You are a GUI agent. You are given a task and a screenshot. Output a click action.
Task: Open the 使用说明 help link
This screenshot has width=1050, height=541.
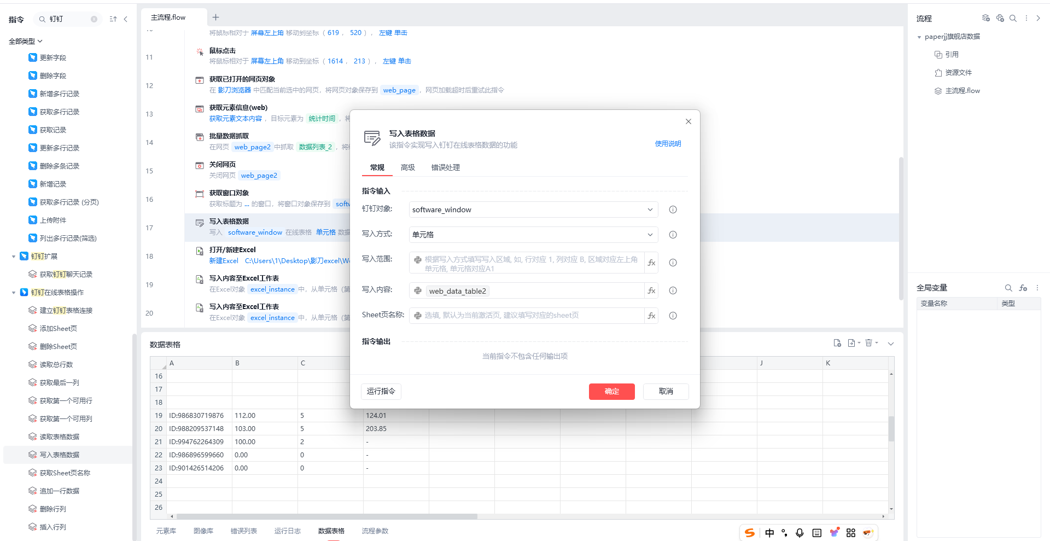coord(668,144)
